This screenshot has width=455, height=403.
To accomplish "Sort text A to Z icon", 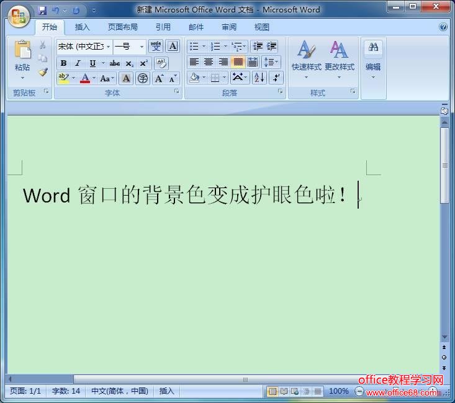I will 259,78.
